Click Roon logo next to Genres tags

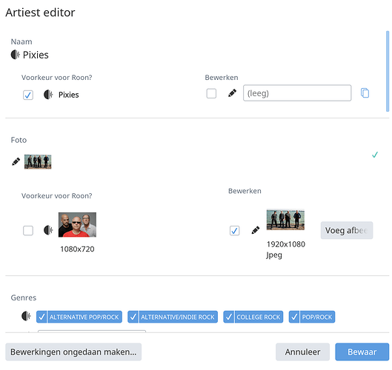click(26, 316)
